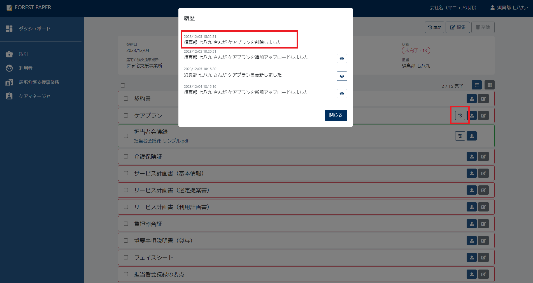Open history for 担当者会議録 row
This screenshot has width=533, height=283.
tap(460, 136)
